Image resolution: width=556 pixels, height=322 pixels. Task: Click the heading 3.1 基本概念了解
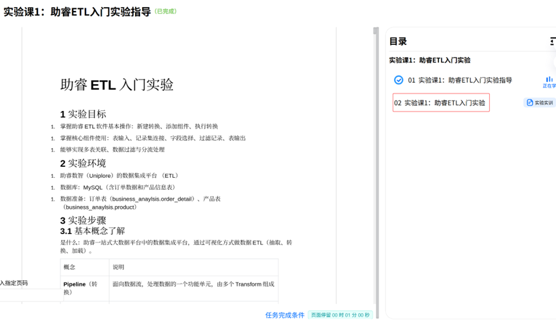(93, 231)
